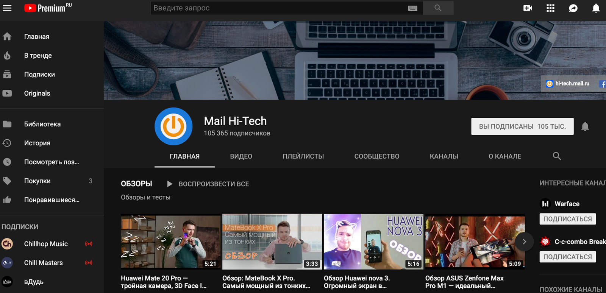Click the play icon beside Originals
The image size is (606, 293).
click(x=7, y=93)
